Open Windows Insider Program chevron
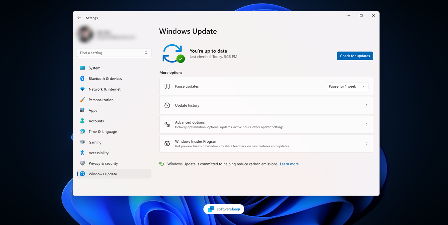 pos(366,144)
